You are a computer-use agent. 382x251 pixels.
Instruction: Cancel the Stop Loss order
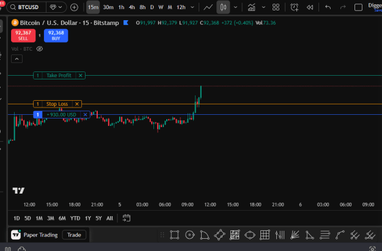point(77,104)
